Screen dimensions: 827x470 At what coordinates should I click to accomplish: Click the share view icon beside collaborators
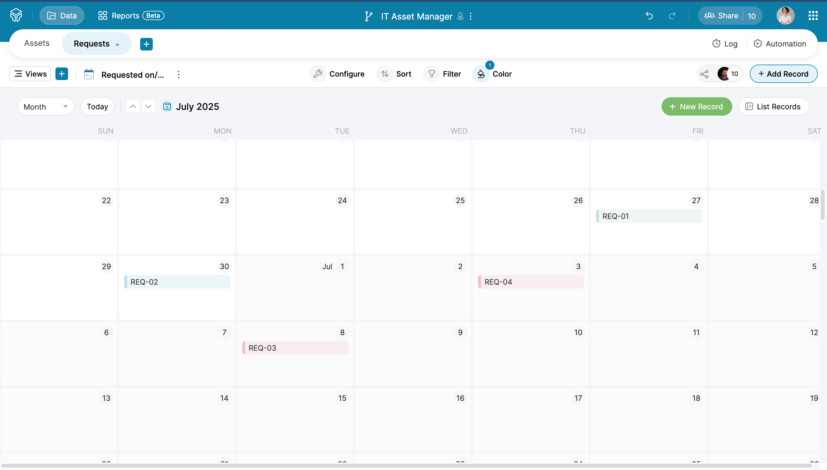pos(704,74)
